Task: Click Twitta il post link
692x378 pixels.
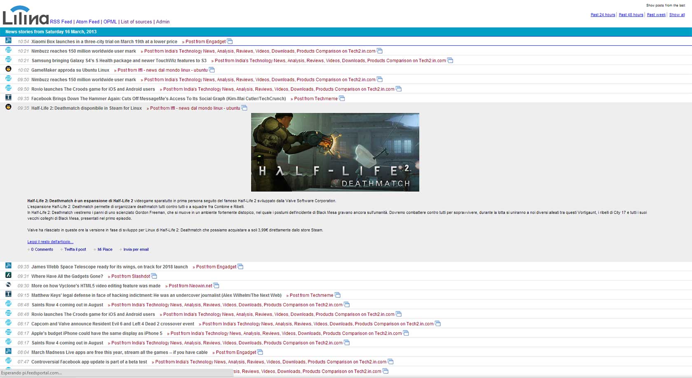Action: coord(75,250)
